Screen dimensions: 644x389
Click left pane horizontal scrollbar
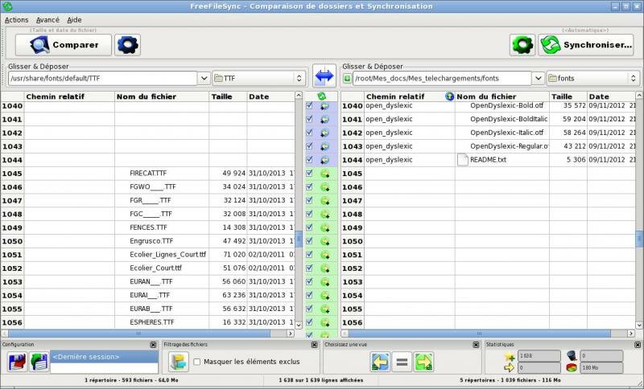139,334
